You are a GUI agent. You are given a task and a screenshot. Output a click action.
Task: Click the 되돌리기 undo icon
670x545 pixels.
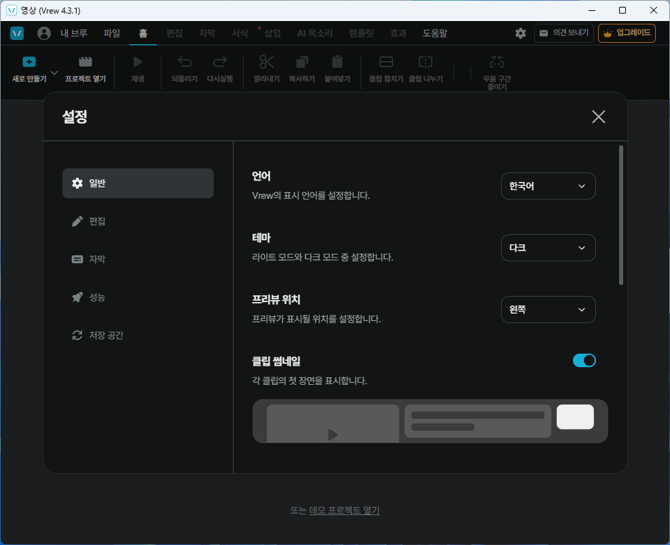(x=185, y=62)
